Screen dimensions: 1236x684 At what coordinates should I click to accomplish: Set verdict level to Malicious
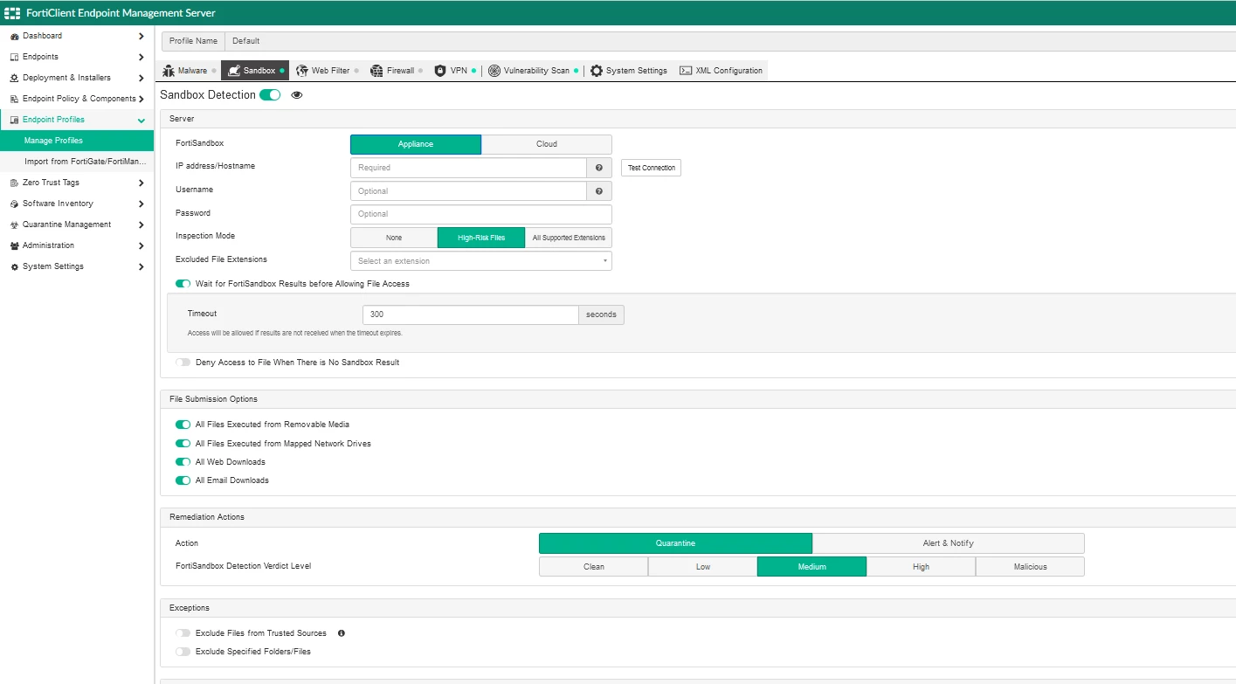tap(1031, 567)
